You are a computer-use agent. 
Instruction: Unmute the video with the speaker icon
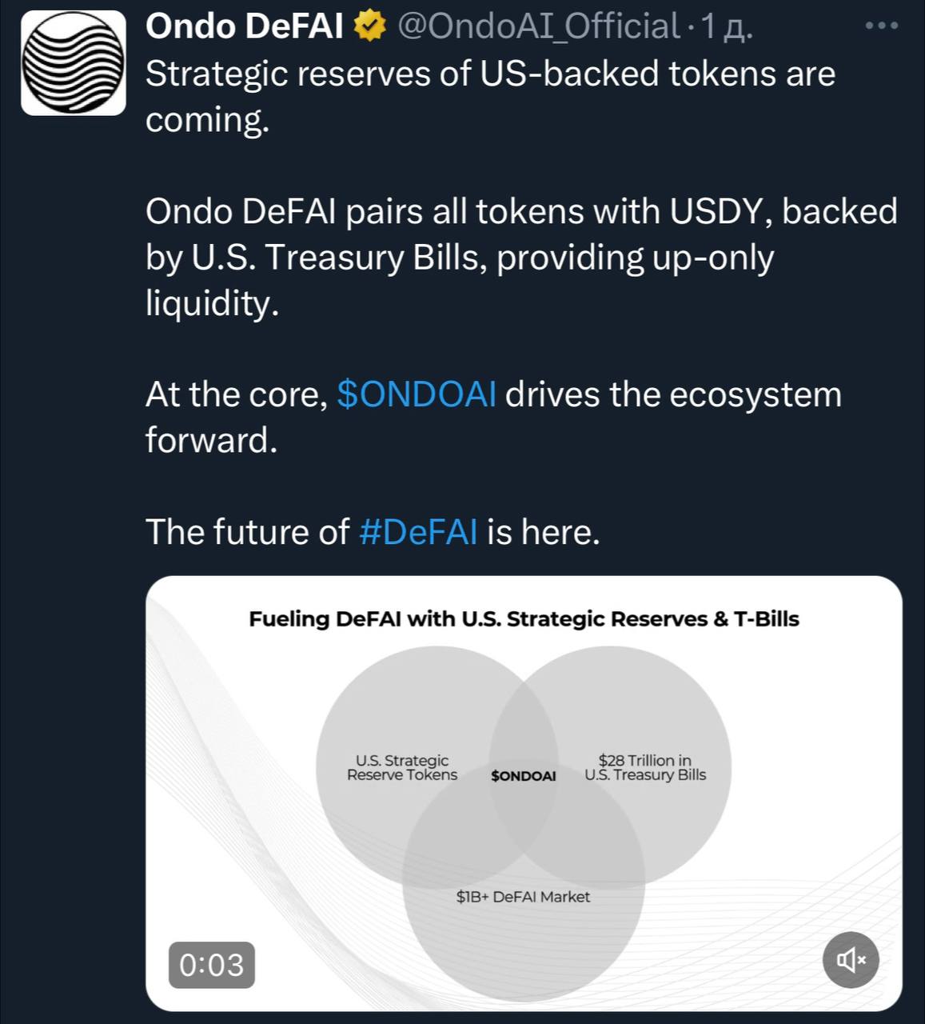pos(851,958)
